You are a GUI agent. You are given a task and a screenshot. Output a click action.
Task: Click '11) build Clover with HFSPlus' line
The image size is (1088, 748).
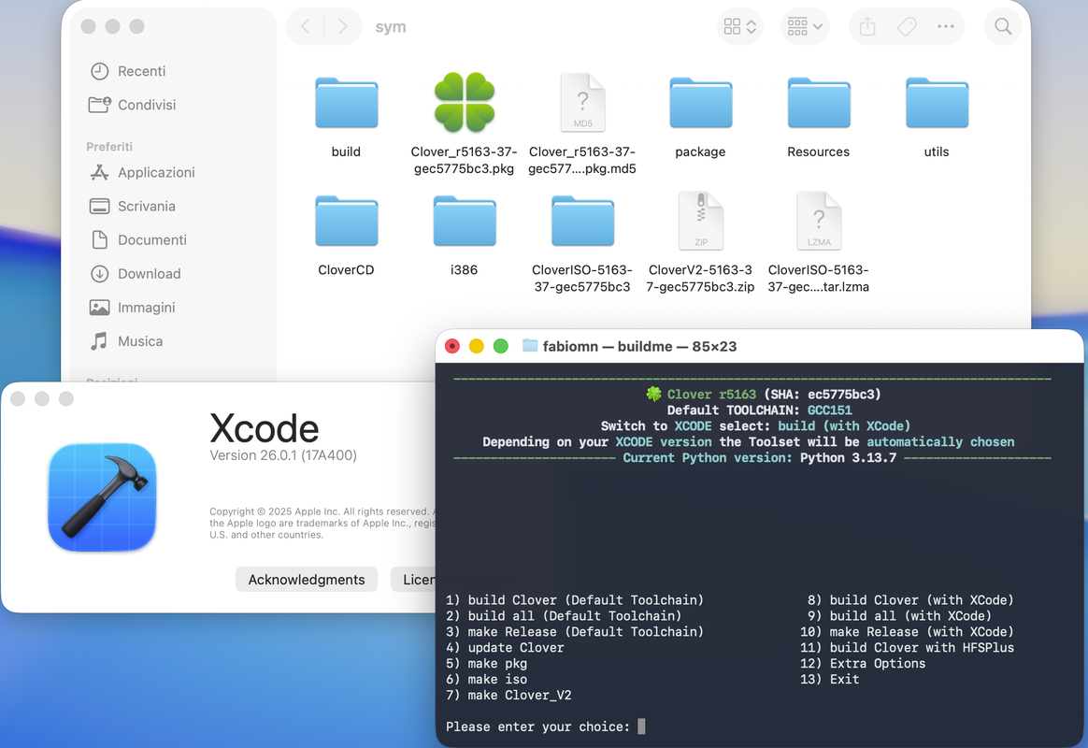[x=907, y=647]
